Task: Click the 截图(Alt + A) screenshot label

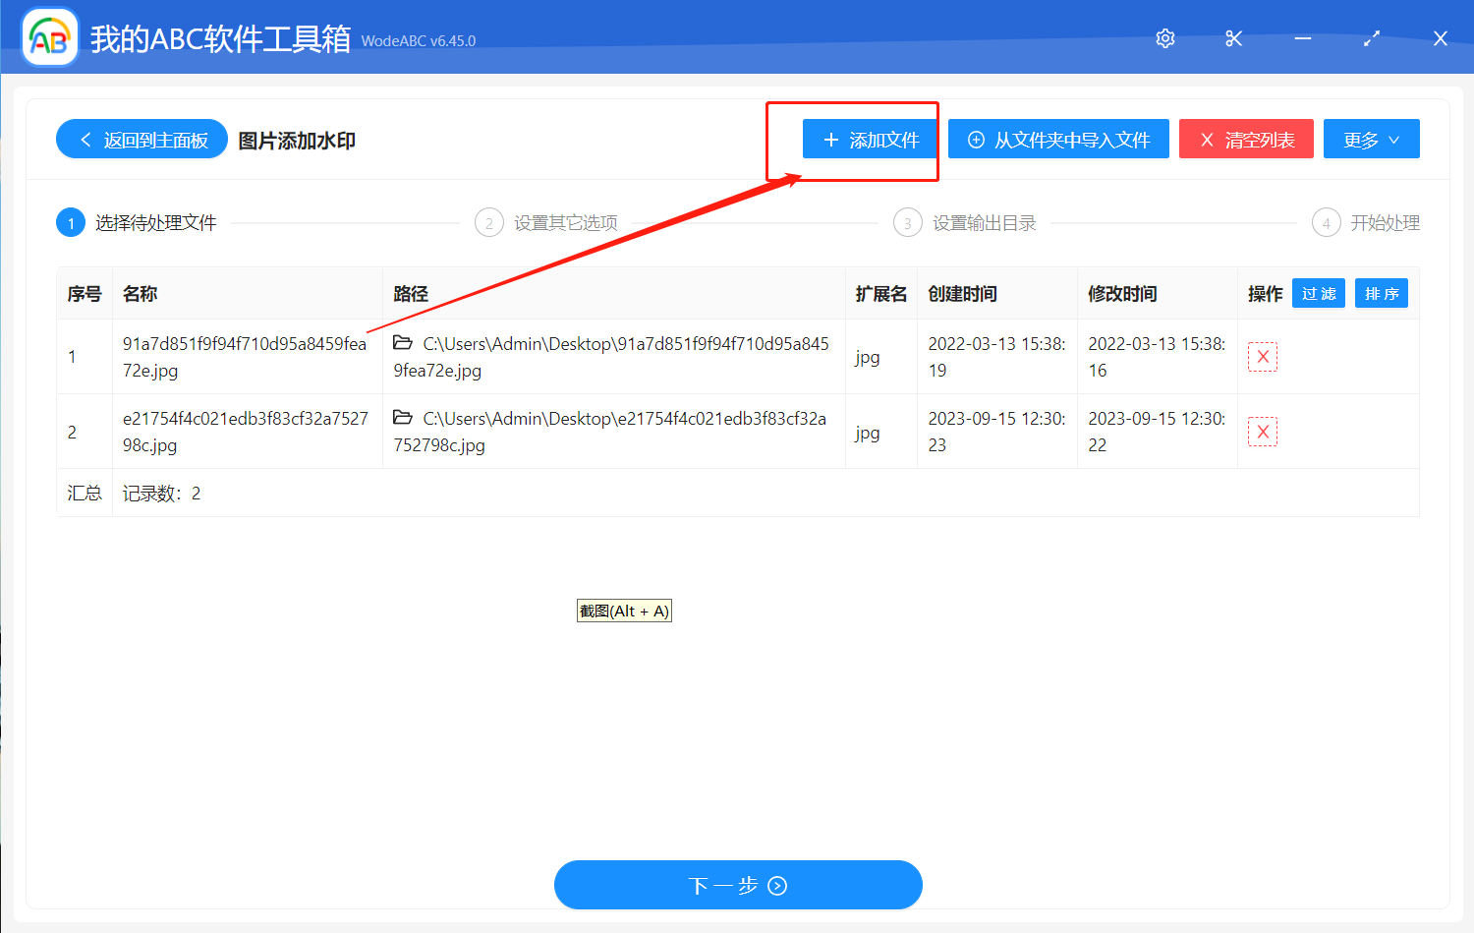Action: point(624,610)
